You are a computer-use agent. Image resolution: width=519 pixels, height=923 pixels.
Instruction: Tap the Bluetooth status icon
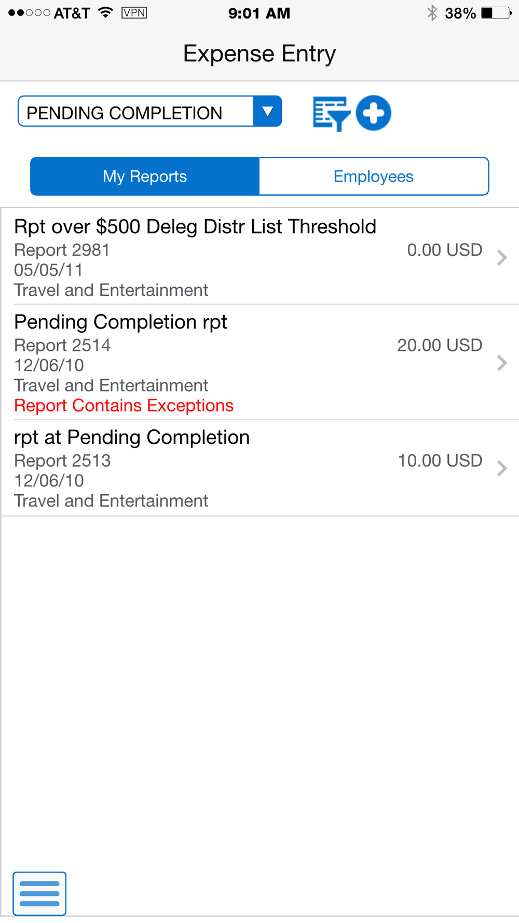[x=432, y=13]
